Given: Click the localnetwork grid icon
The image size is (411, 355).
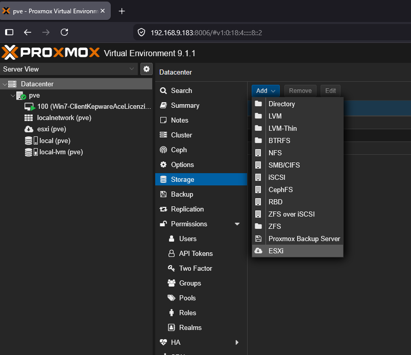Looking at the screenshot, I should (x=29, y=118).
